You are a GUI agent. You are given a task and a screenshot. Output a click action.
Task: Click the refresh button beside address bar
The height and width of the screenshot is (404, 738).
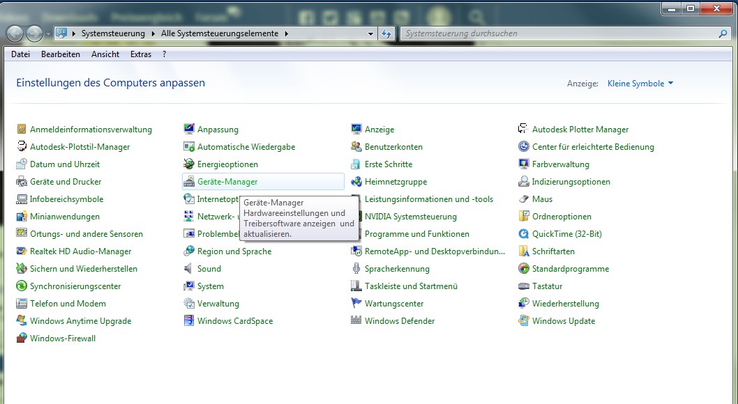click(x=386, y=34)
